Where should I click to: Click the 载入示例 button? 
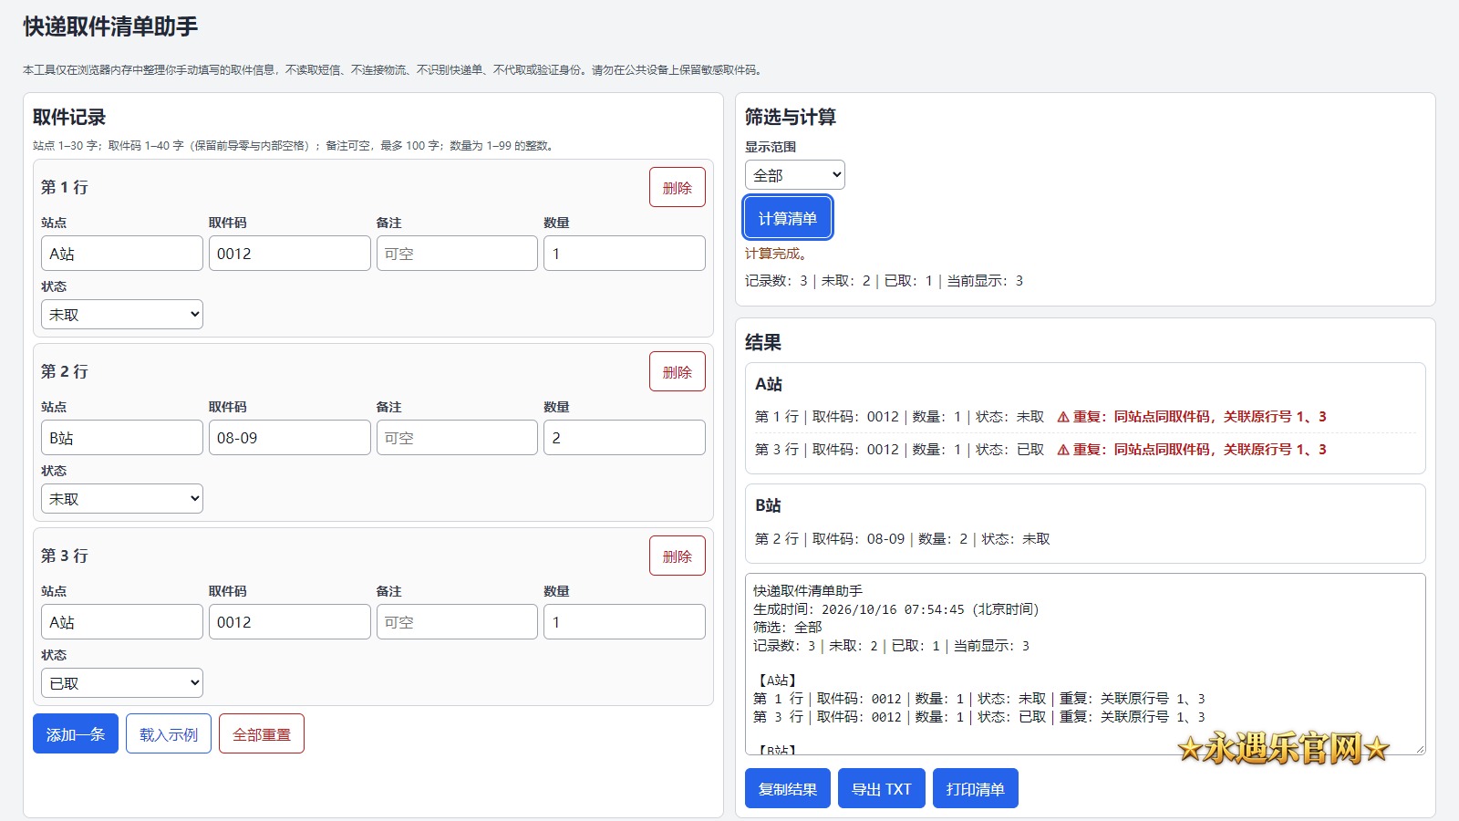[x=169, y=734]
